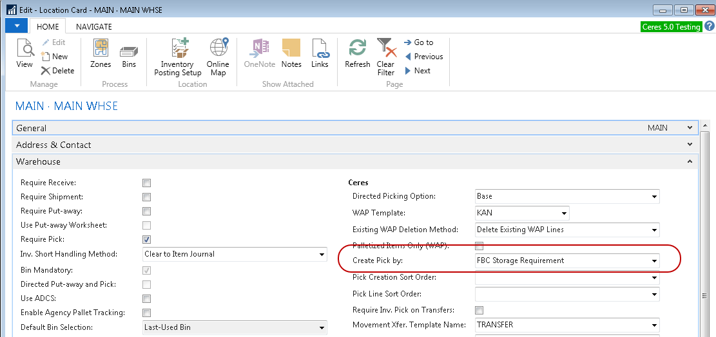Click Delete in the Manage group
Screen dimensions: 716x337
57,71
